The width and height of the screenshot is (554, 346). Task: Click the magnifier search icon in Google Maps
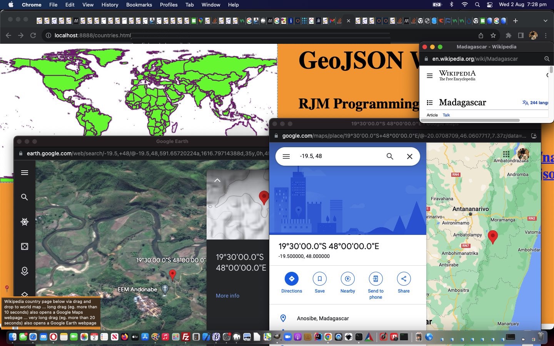pos(390,156)
